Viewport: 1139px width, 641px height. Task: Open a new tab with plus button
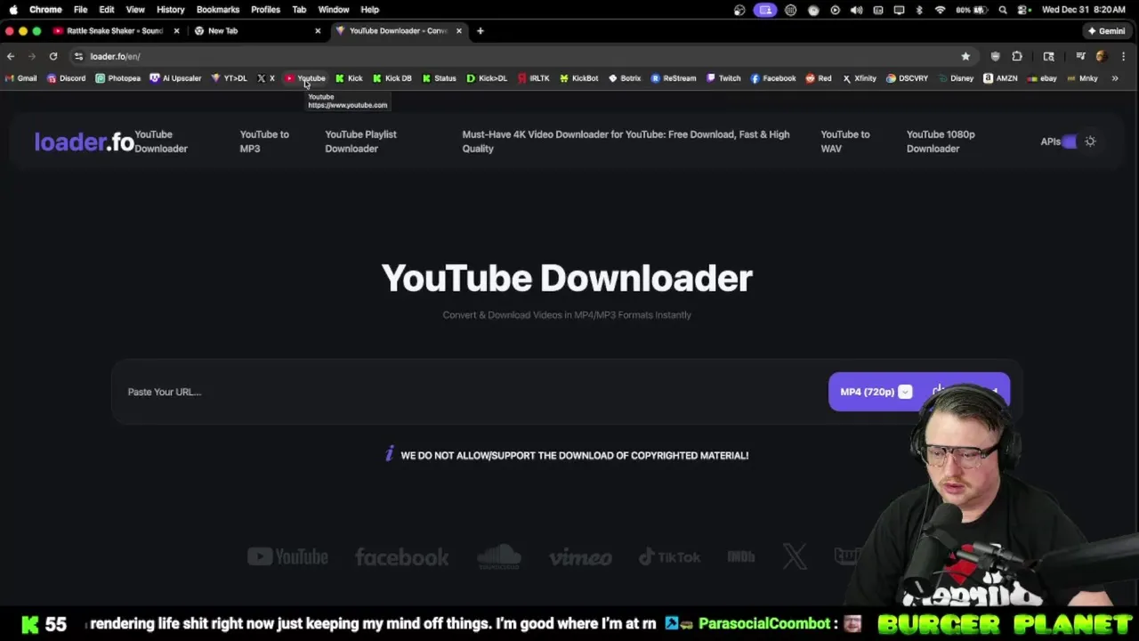pos(481,30)
